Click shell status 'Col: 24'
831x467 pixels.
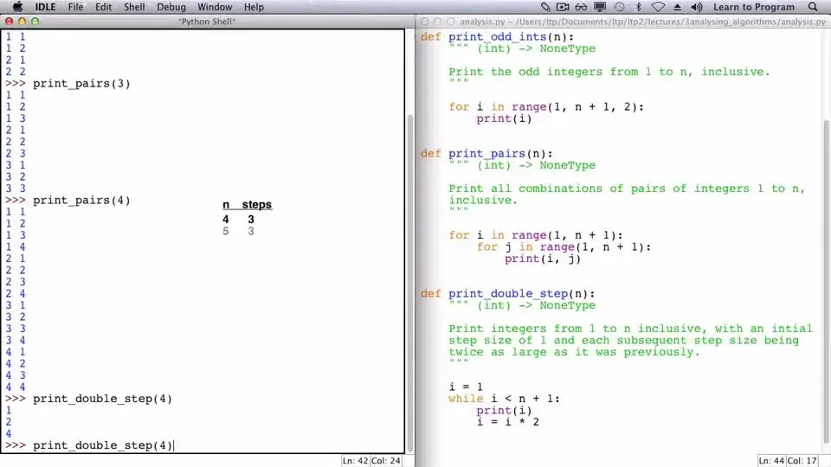click(x=386, y=461)
